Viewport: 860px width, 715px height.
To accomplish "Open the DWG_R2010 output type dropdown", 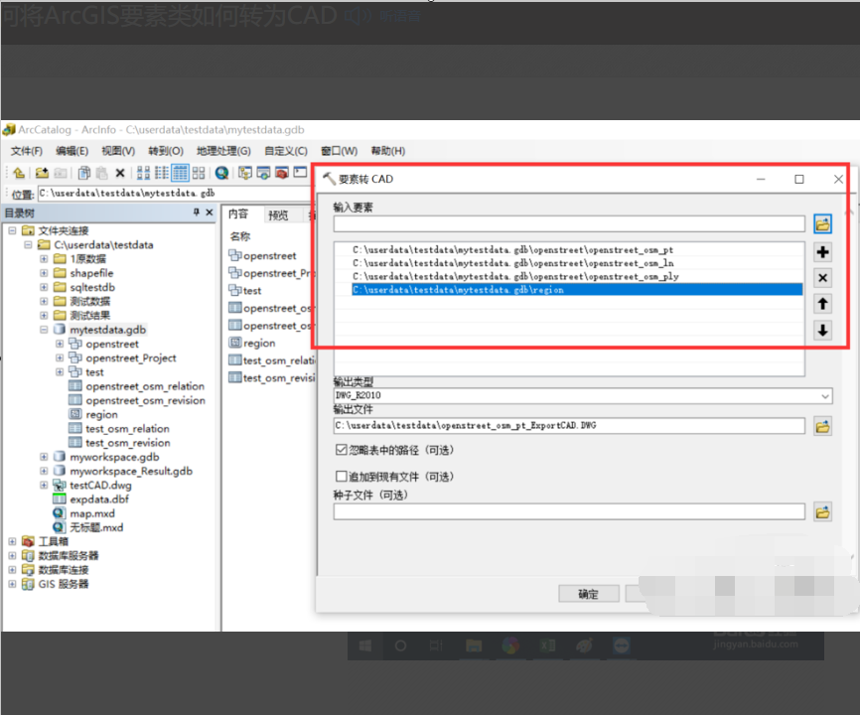I will pyautogui.click(x=825, y=396).
